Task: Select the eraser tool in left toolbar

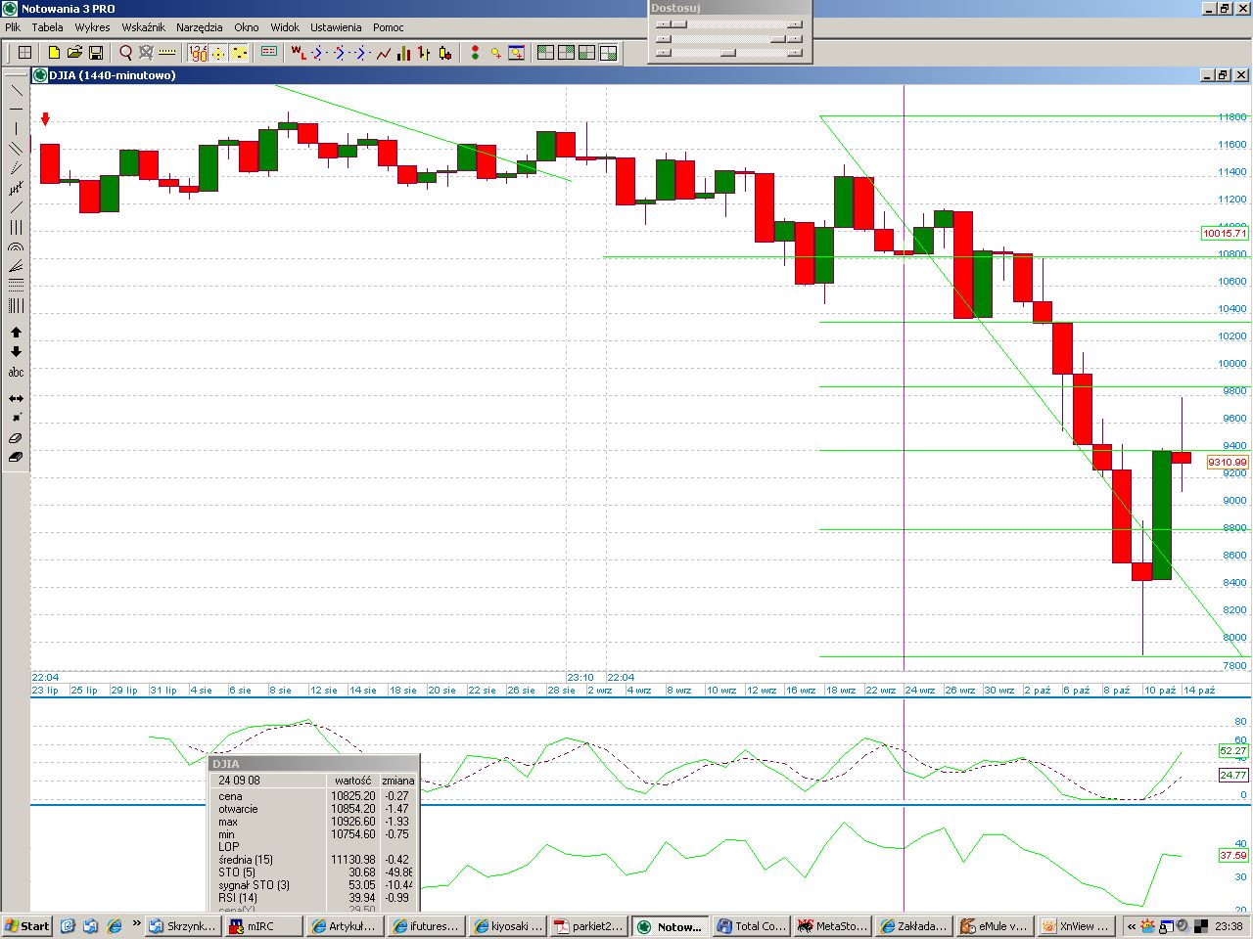Action: click(x=16, y=438)
